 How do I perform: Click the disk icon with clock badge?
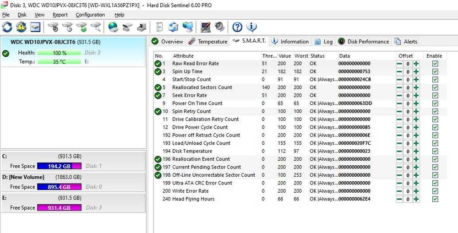67,27
